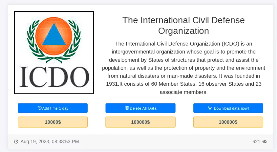Viewport: 277px width, 152px height.
Task: Click the trash can icon on Delete button
Action: coord(127,108)
